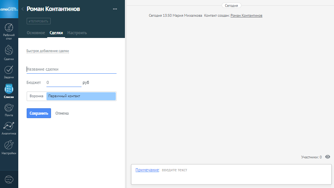Focus the Название сделки input field
Image resolution: width=334 pixels, height=188 pixels.
[71, 69]
